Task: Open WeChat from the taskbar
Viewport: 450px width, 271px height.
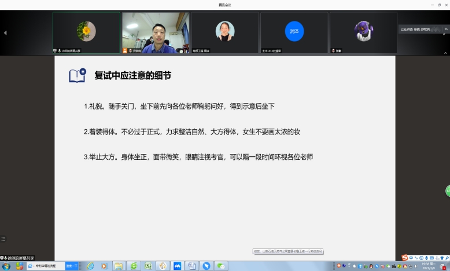Action: click(220, 266)
